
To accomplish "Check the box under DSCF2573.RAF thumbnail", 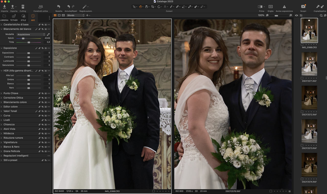I will 302,145.
